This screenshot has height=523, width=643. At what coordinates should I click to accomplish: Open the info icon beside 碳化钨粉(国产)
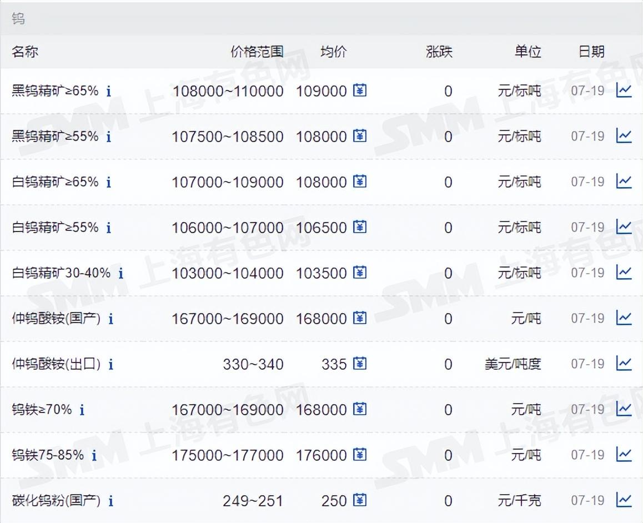click(110, 500)
